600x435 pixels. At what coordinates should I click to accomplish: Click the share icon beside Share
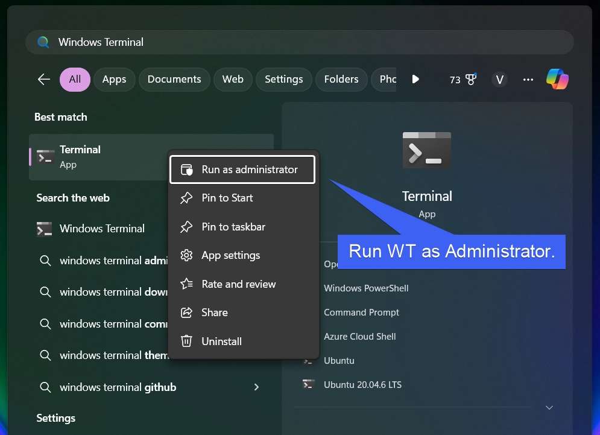click(x=186, y=313)
